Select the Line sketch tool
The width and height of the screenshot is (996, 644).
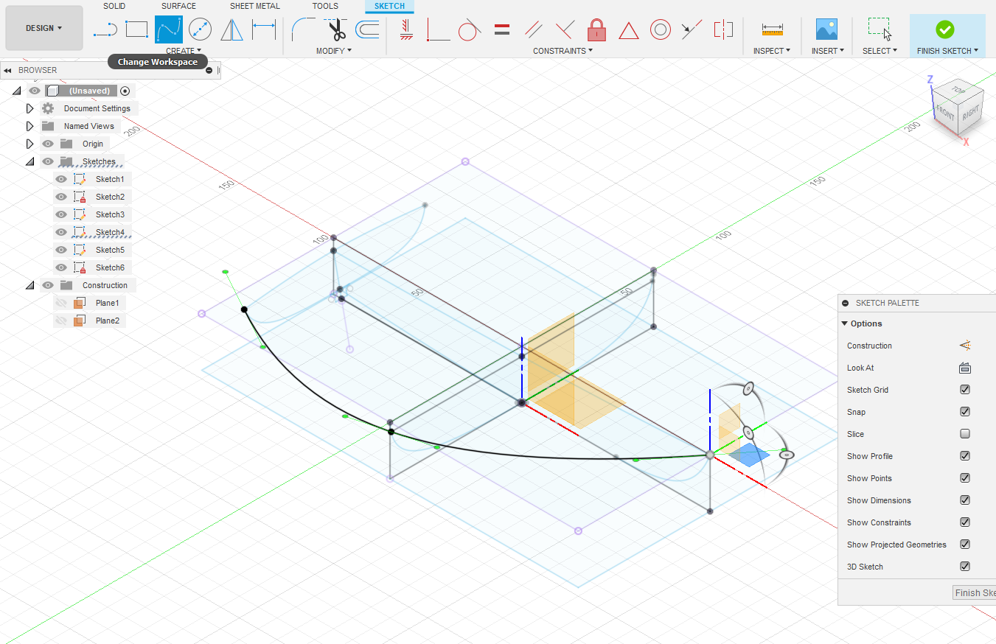(105, 30)
